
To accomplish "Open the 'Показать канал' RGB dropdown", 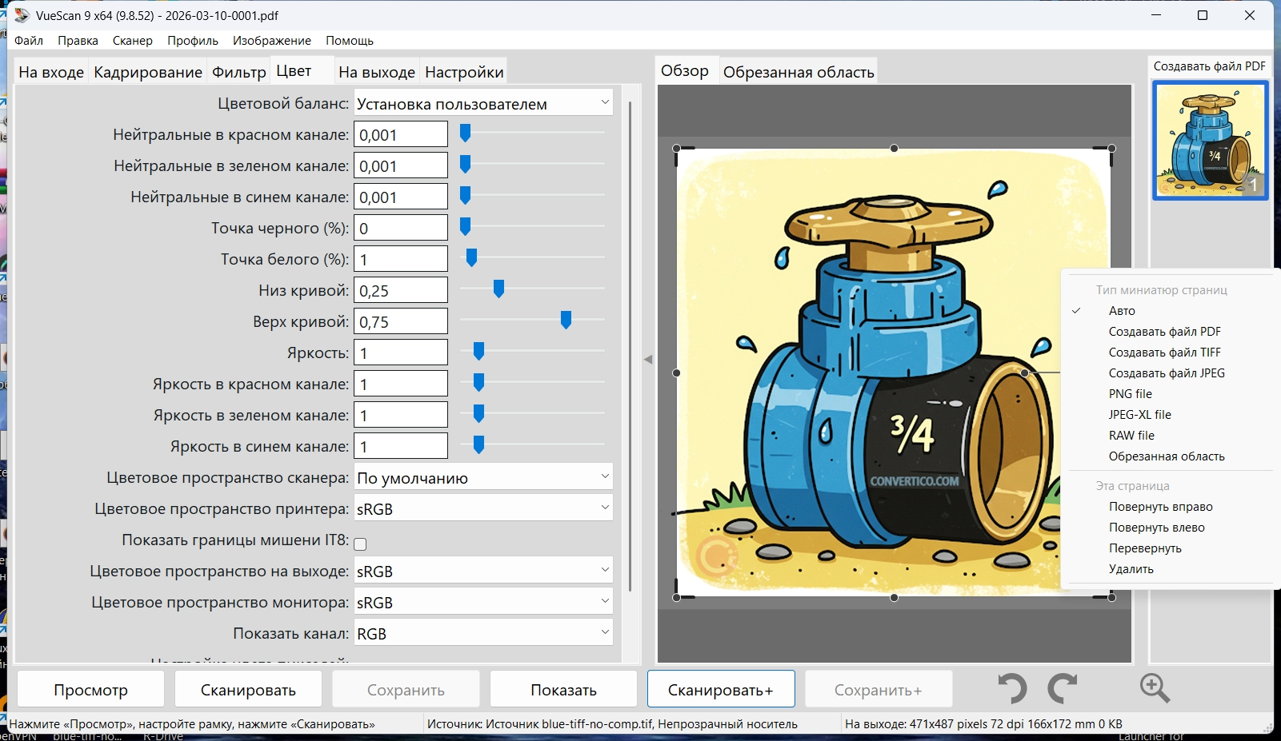I will [x=483, y=634].
